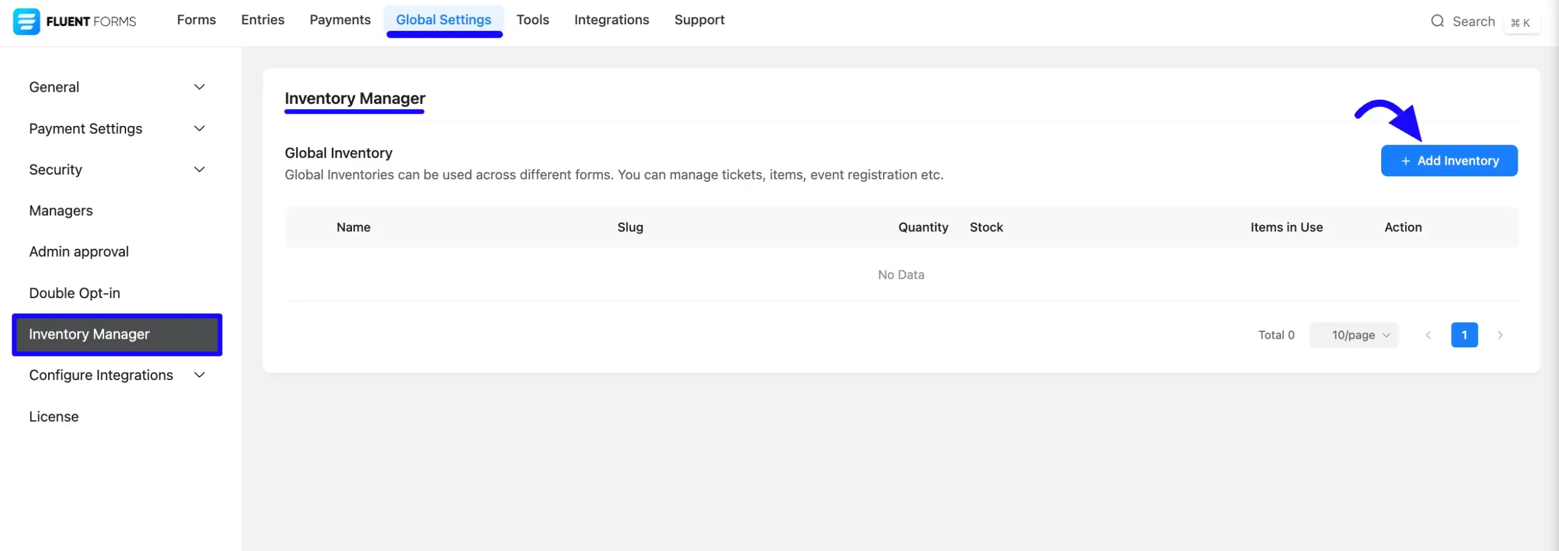Click the Search field
1559x551 pixels.
pos(1473,21)
